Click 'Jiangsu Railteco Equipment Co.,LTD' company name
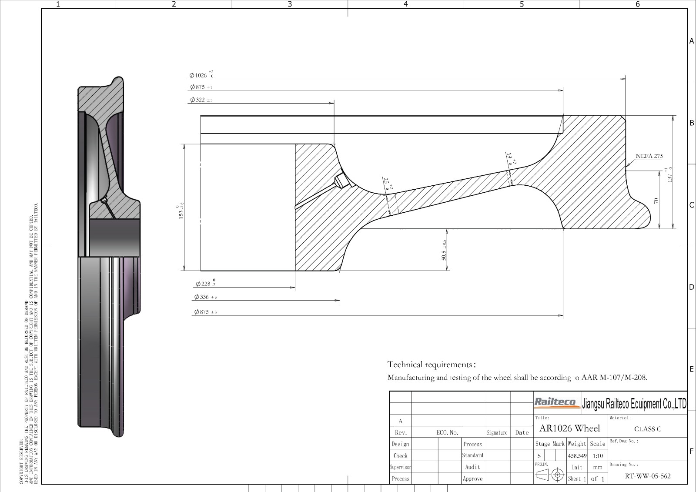The width and height of the screenshot is (696, 492). 634,404
